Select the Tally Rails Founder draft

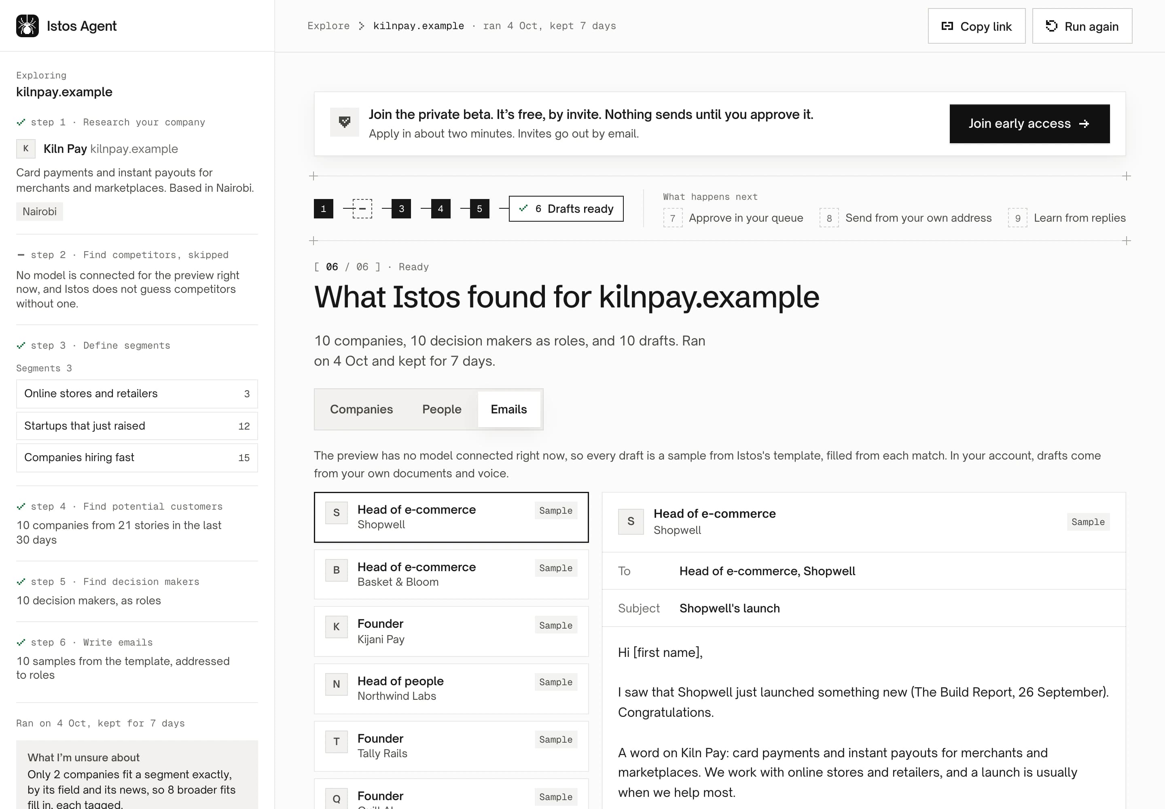click(x=451, y=746)
